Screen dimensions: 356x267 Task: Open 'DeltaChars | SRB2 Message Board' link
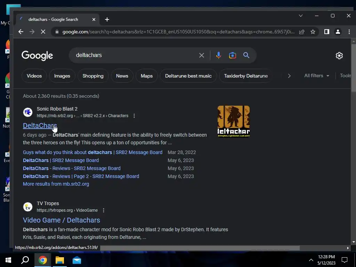[x=61, y=160]
